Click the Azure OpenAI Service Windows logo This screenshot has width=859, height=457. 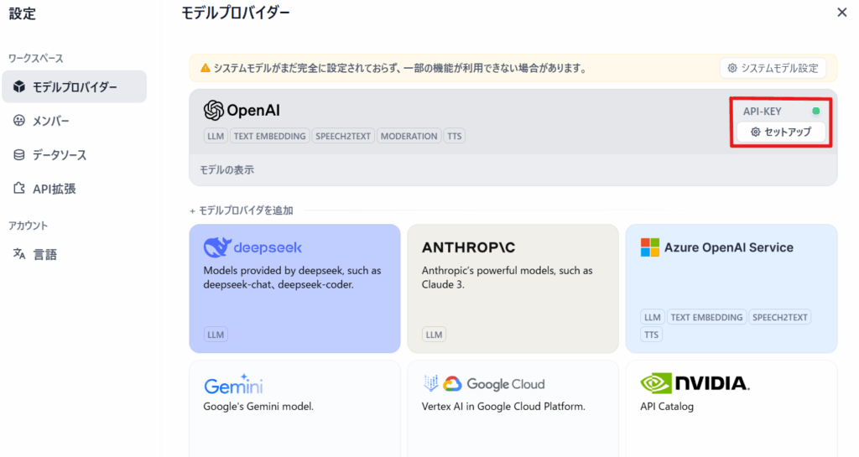(x=649, y=247)
